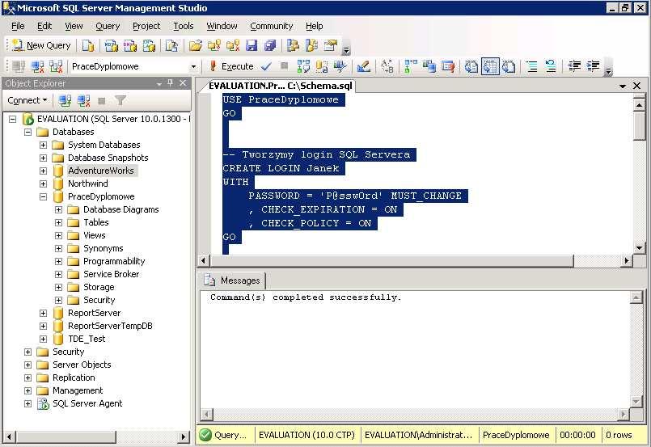Decrease indent of selected lines
The width and height of the screenshot is (651, 447).
575,66
